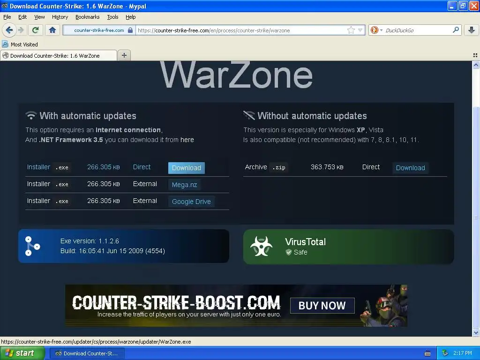Screen dimensions: 480x360
Task: Open the Help menu
Action: click(130, 17)
